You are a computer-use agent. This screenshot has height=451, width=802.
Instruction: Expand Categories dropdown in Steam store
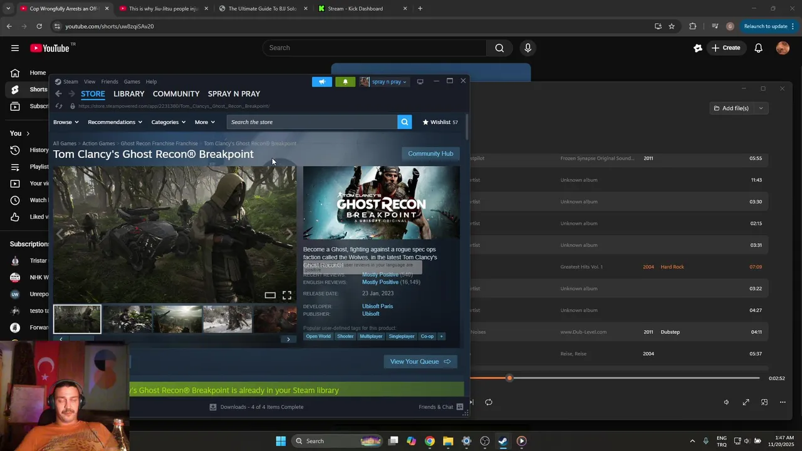pos(169,122)
